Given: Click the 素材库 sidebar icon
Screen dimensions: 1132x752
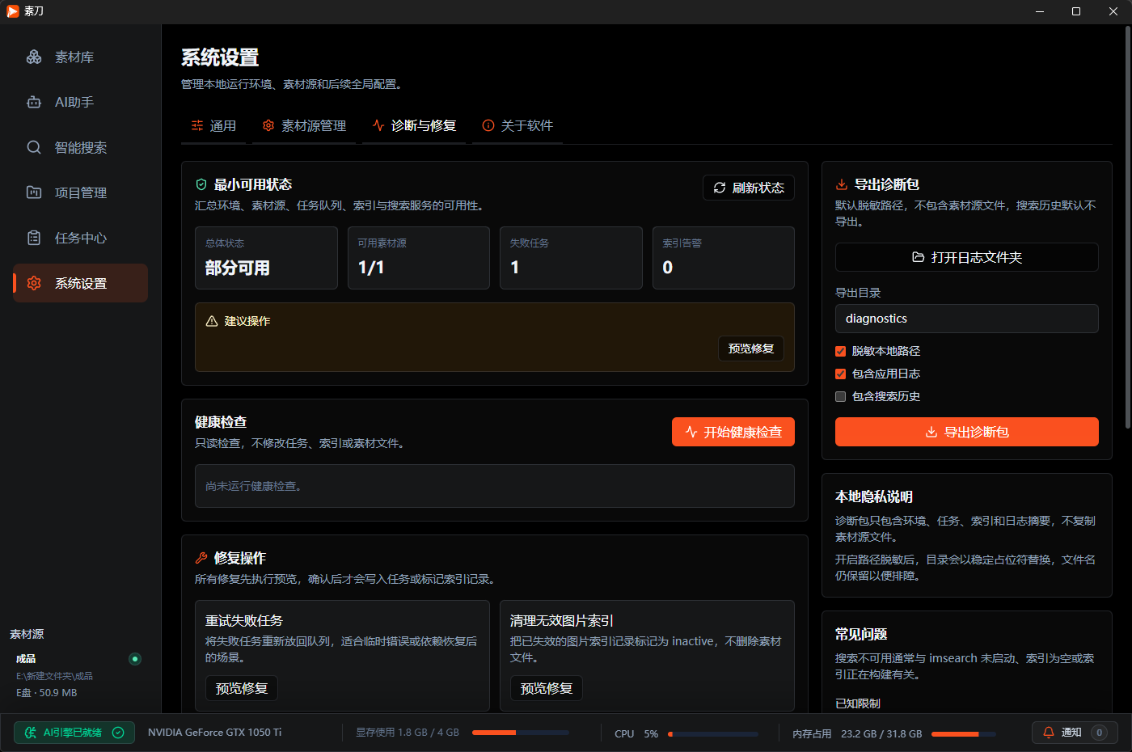Looking at the screenshot, I should pyautogui.click(x=34, y=57).
